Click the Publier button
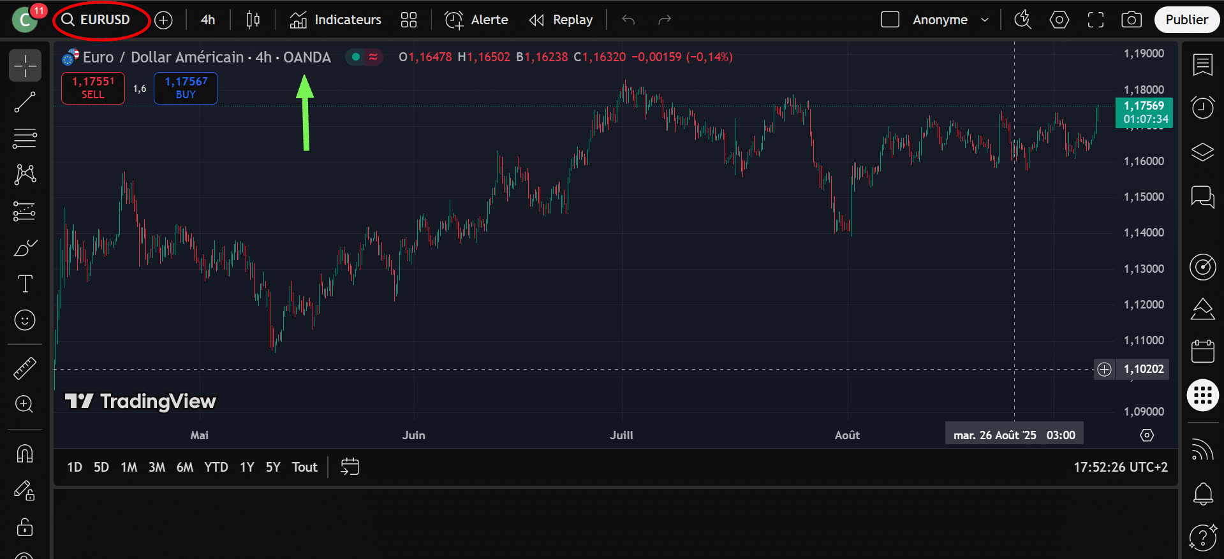 click(x=1186, y=20)
